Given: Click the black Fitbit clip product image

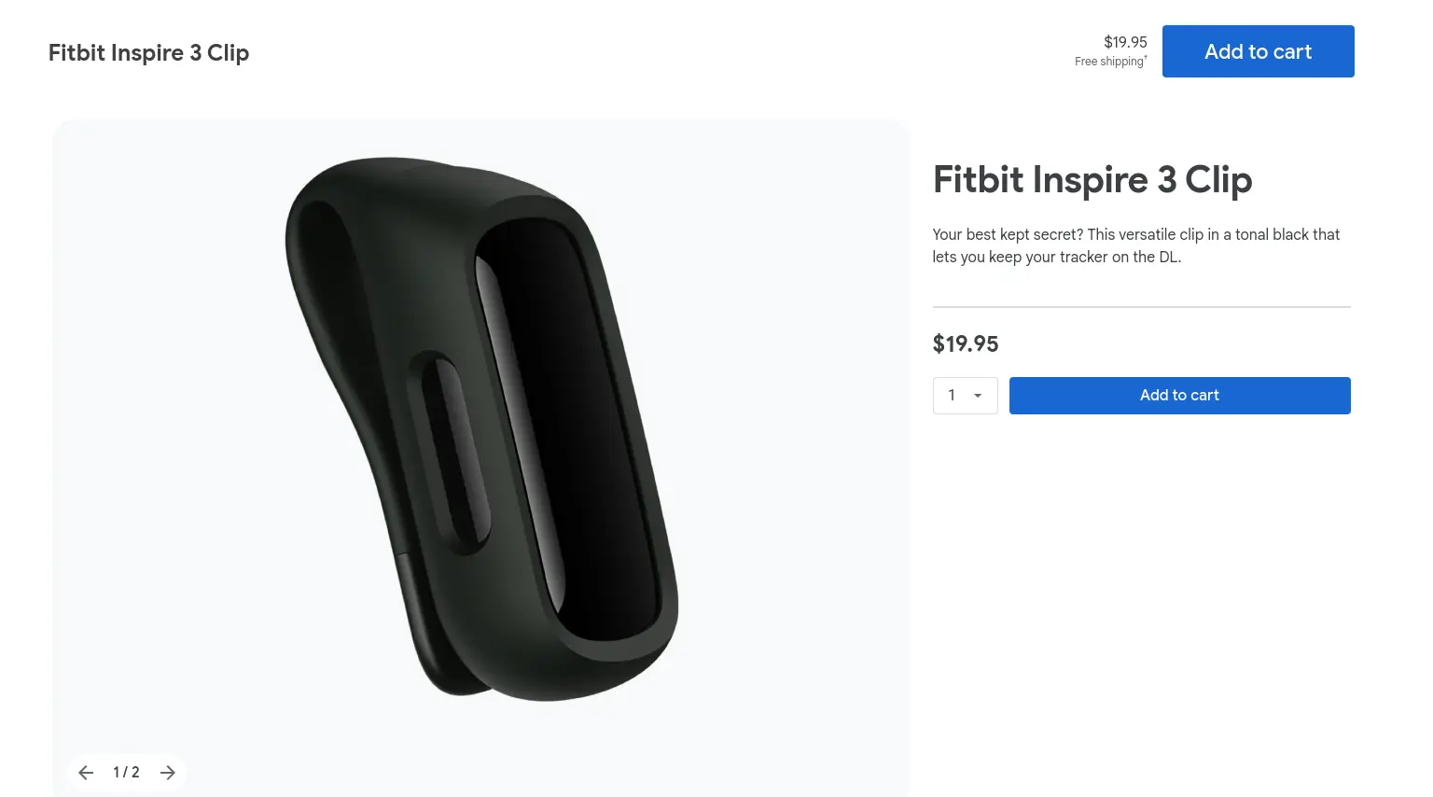Looking at the screenshot, I should pyautogui.click(x=481, y=428).
